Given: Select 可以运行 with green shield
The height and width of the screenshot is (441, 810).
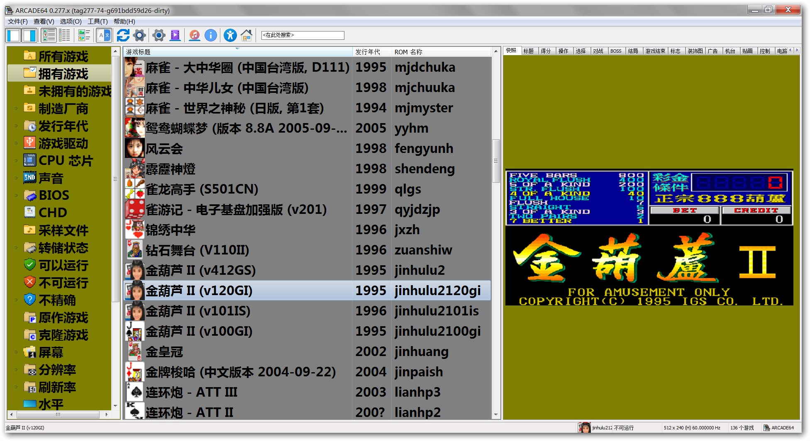Looking at the screenshot, I should tap(63, 265).
